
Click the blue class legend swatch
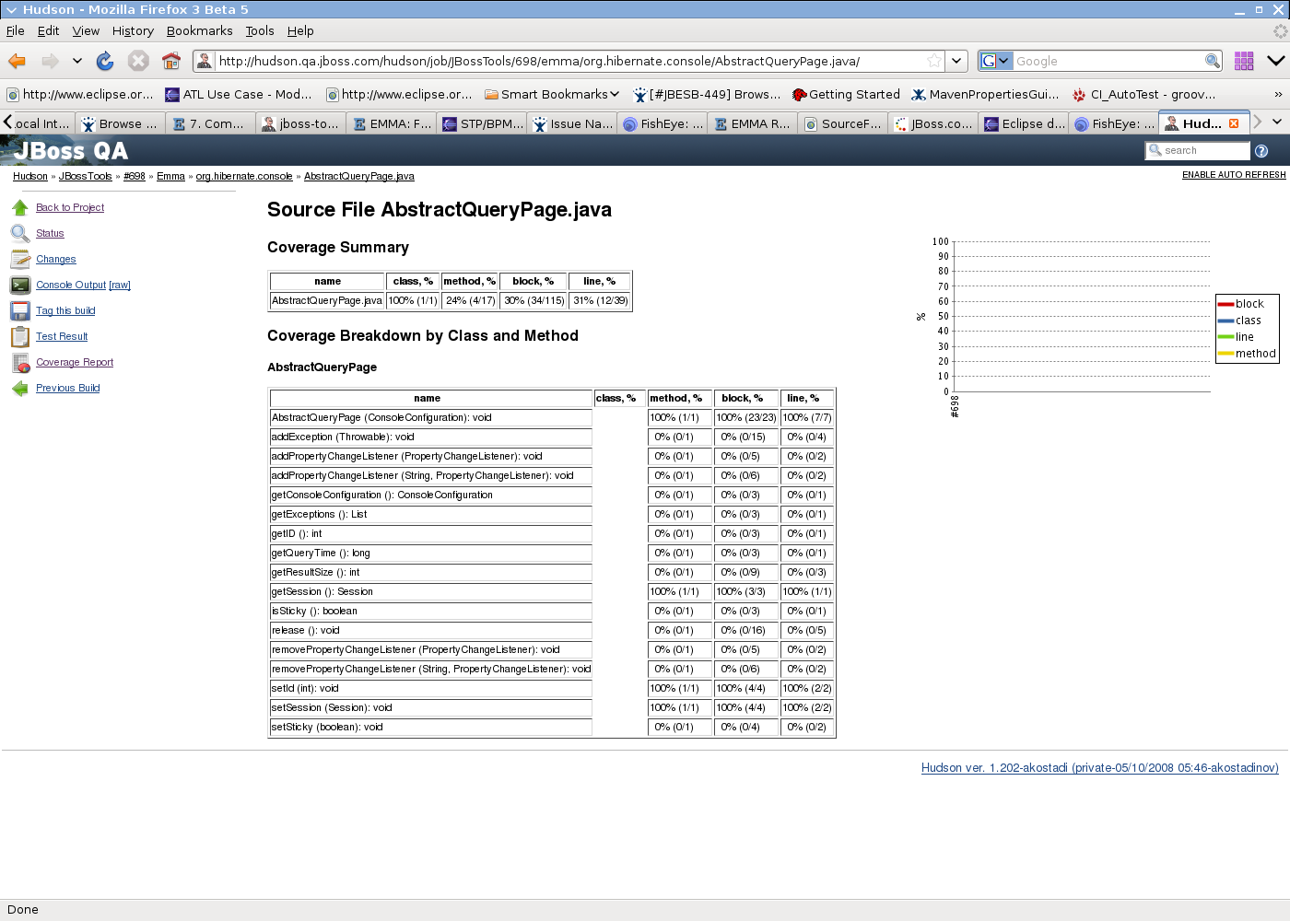[x=1225, y=321]
